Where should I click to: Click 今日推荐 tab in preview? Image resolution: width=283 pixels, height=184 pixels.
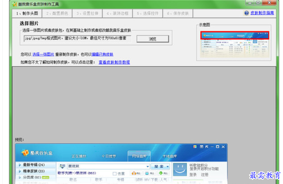(x=109, y=156)
